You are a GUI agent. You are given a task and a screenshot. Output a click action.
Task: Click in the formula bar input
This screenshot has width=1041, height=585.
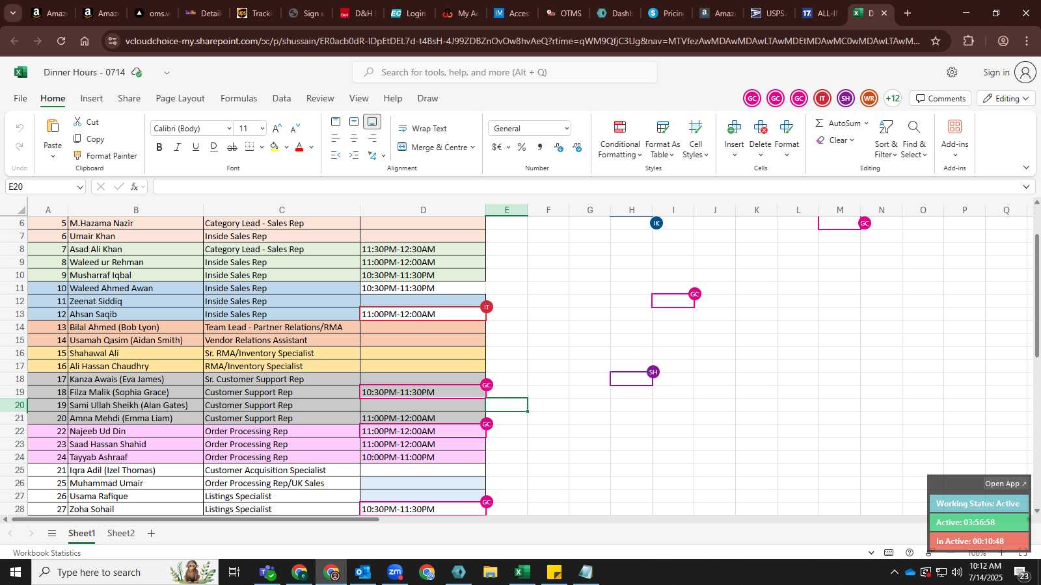[586, 187]
